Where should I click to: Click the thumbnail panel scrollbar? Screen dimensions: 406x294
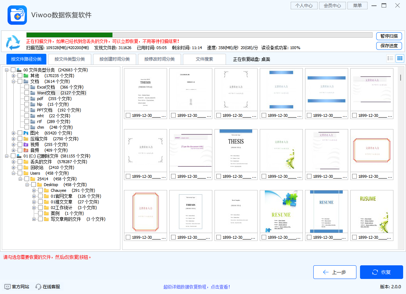click(x=400, y=77)
